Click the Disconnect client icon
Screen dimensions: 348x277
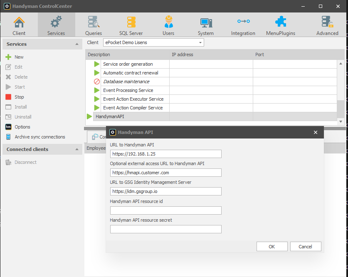point(8,162)
